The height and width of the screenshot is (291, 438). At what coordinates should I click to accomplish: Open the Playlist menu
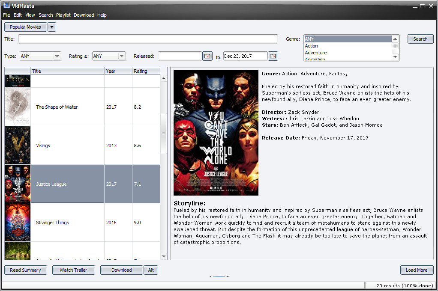click(63, 15)
